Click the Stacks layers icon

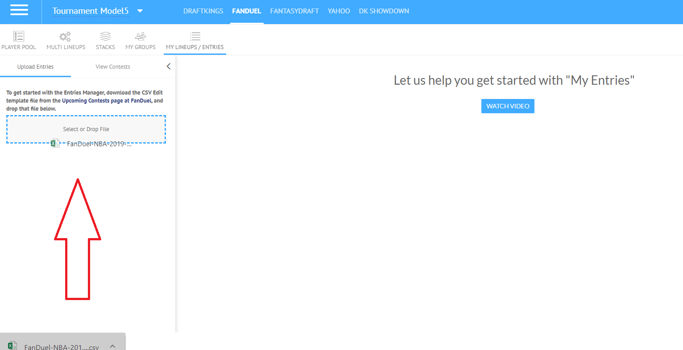click(105, 36)
